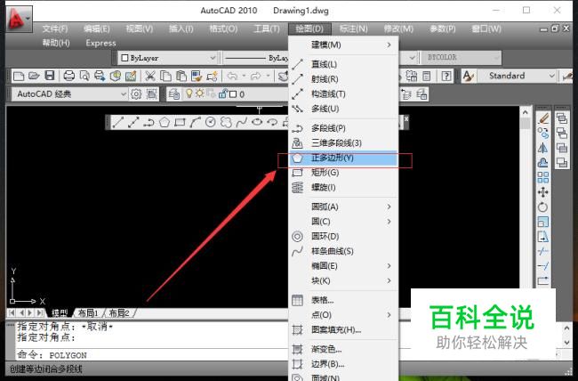Click the Plot Preview magnifier icon

click(84, 76)
